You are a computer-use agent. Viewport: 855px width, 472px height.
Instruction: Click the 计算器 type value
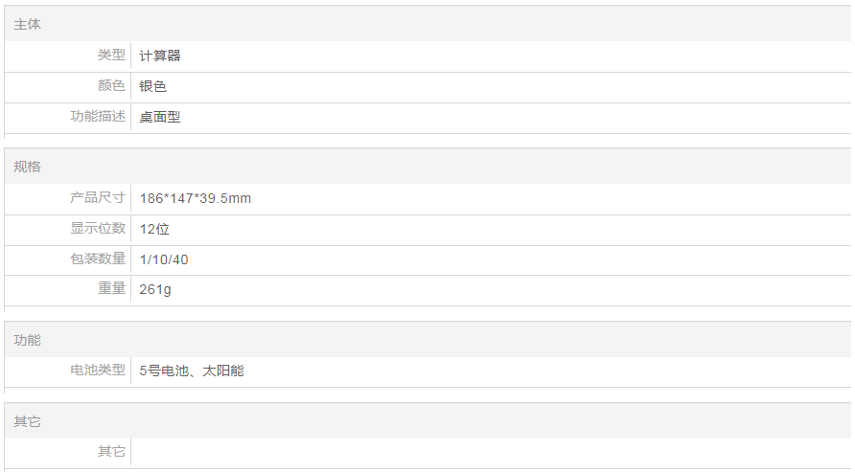pyautogui.click(x=160, y=56)
